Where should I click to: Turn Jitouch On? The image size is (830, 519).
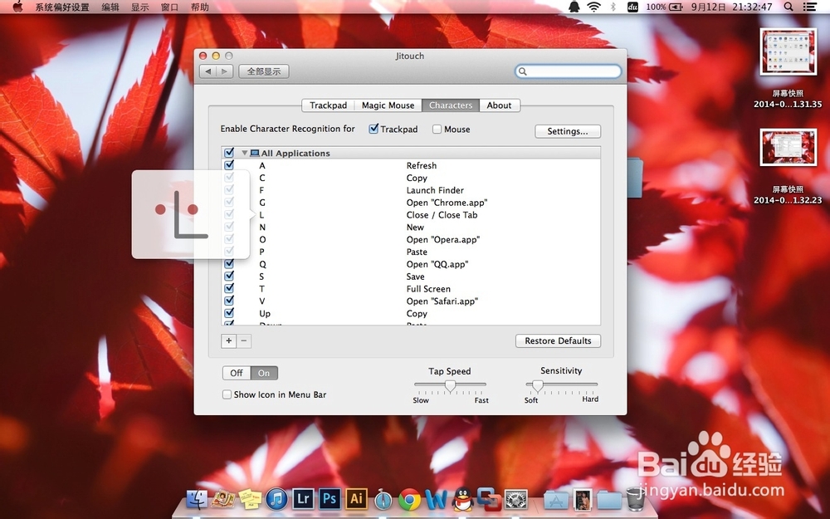pos(264,373)
